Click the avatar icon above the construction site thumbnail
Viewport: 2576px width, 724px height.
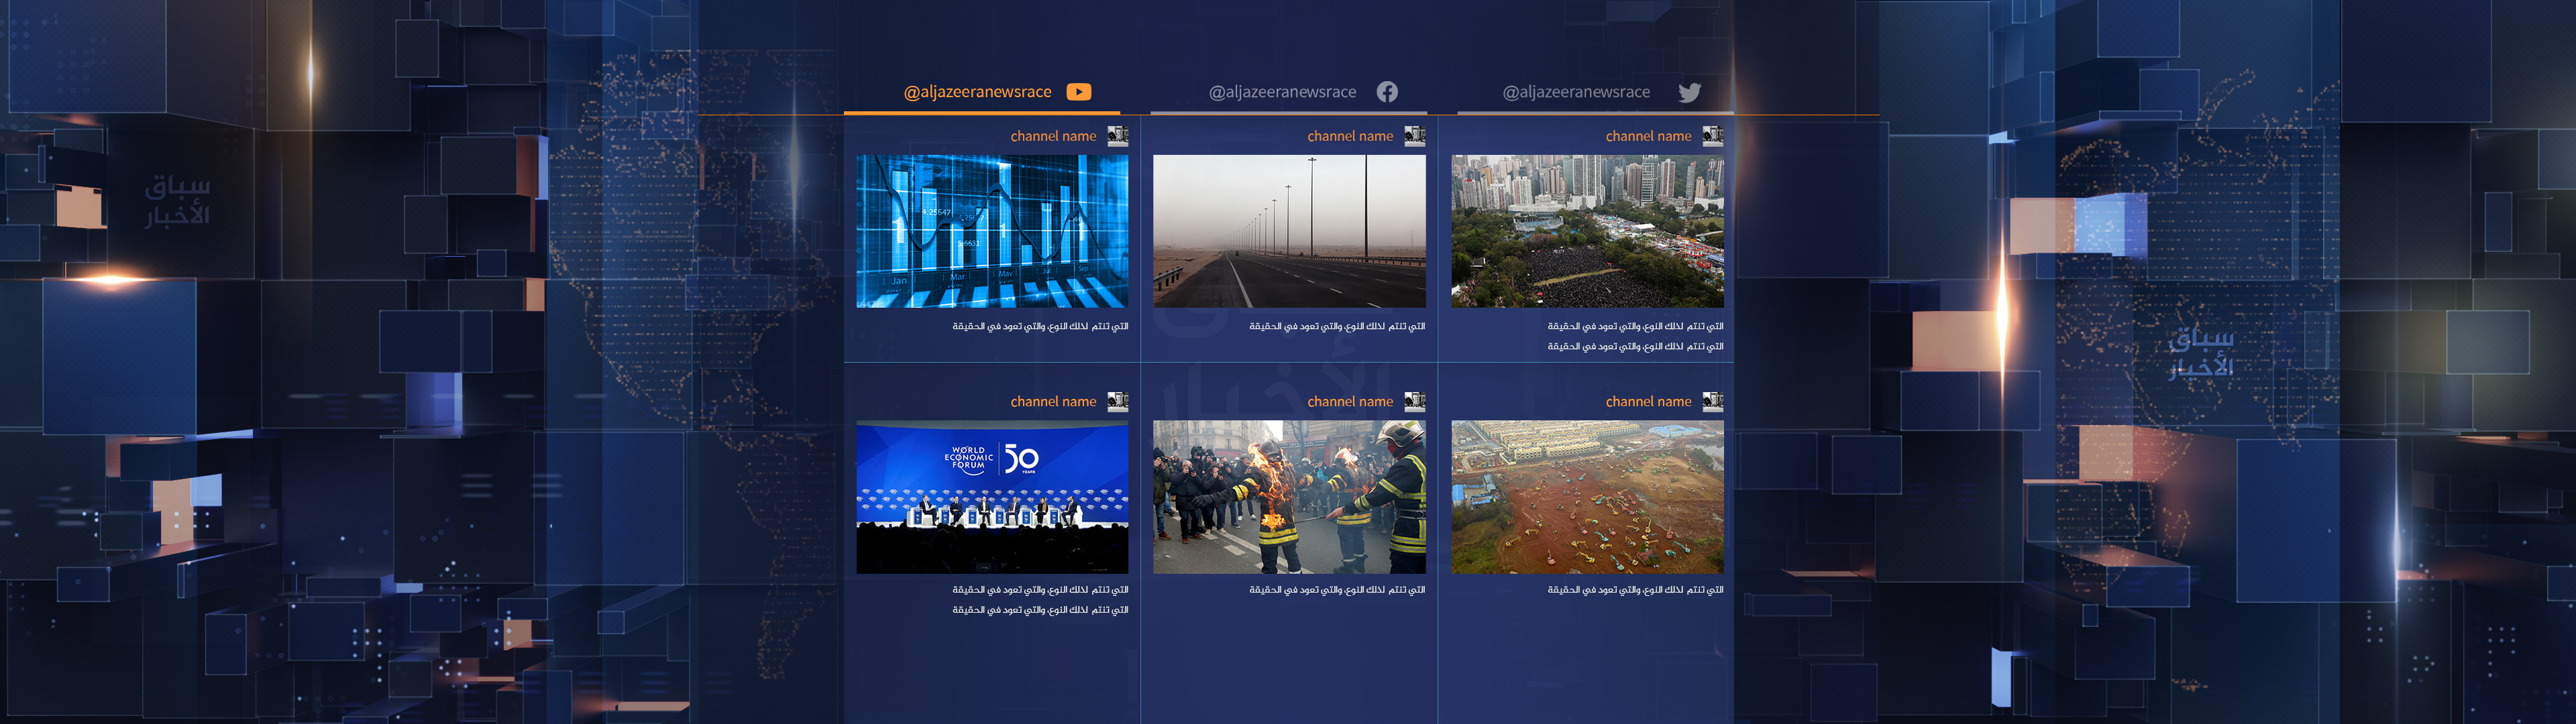[x=1712, y=401]
